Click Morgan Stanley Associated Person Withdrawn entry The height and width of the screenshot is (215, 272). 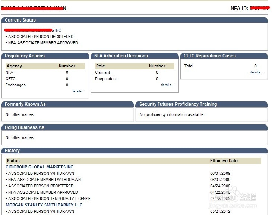click(x=41, y=211)
